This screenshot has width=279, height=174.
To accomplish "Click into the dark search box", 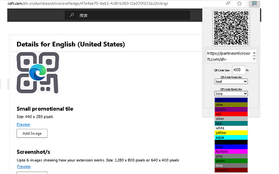I will tap(127, 15).
